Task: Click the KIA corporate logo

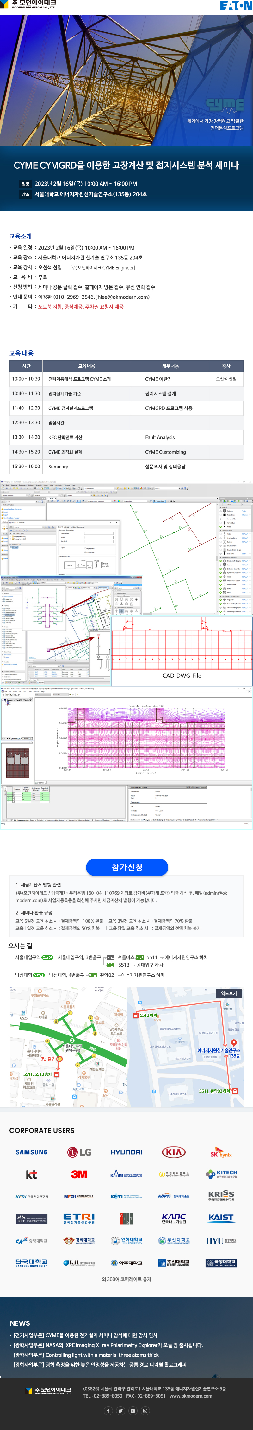Action: [x=174, y=1152]
